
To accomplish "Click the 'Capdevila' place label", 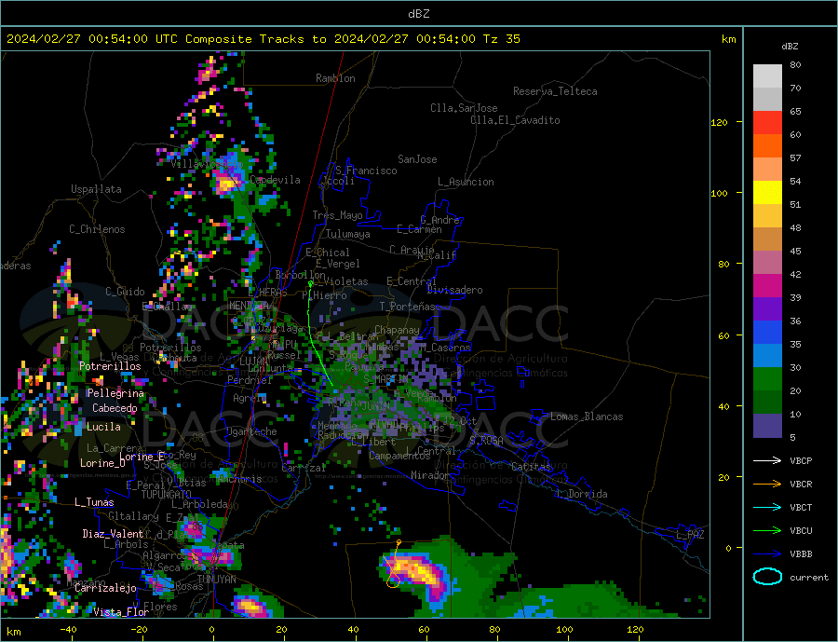I will pos(275,180).
